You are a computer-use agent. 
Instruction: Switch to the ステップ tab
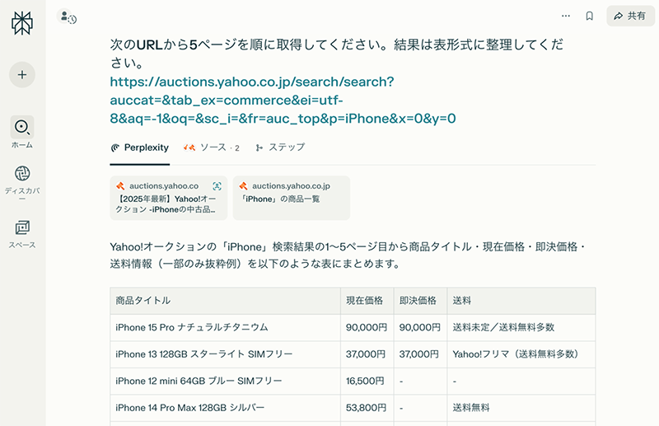[x=280, y=147]
